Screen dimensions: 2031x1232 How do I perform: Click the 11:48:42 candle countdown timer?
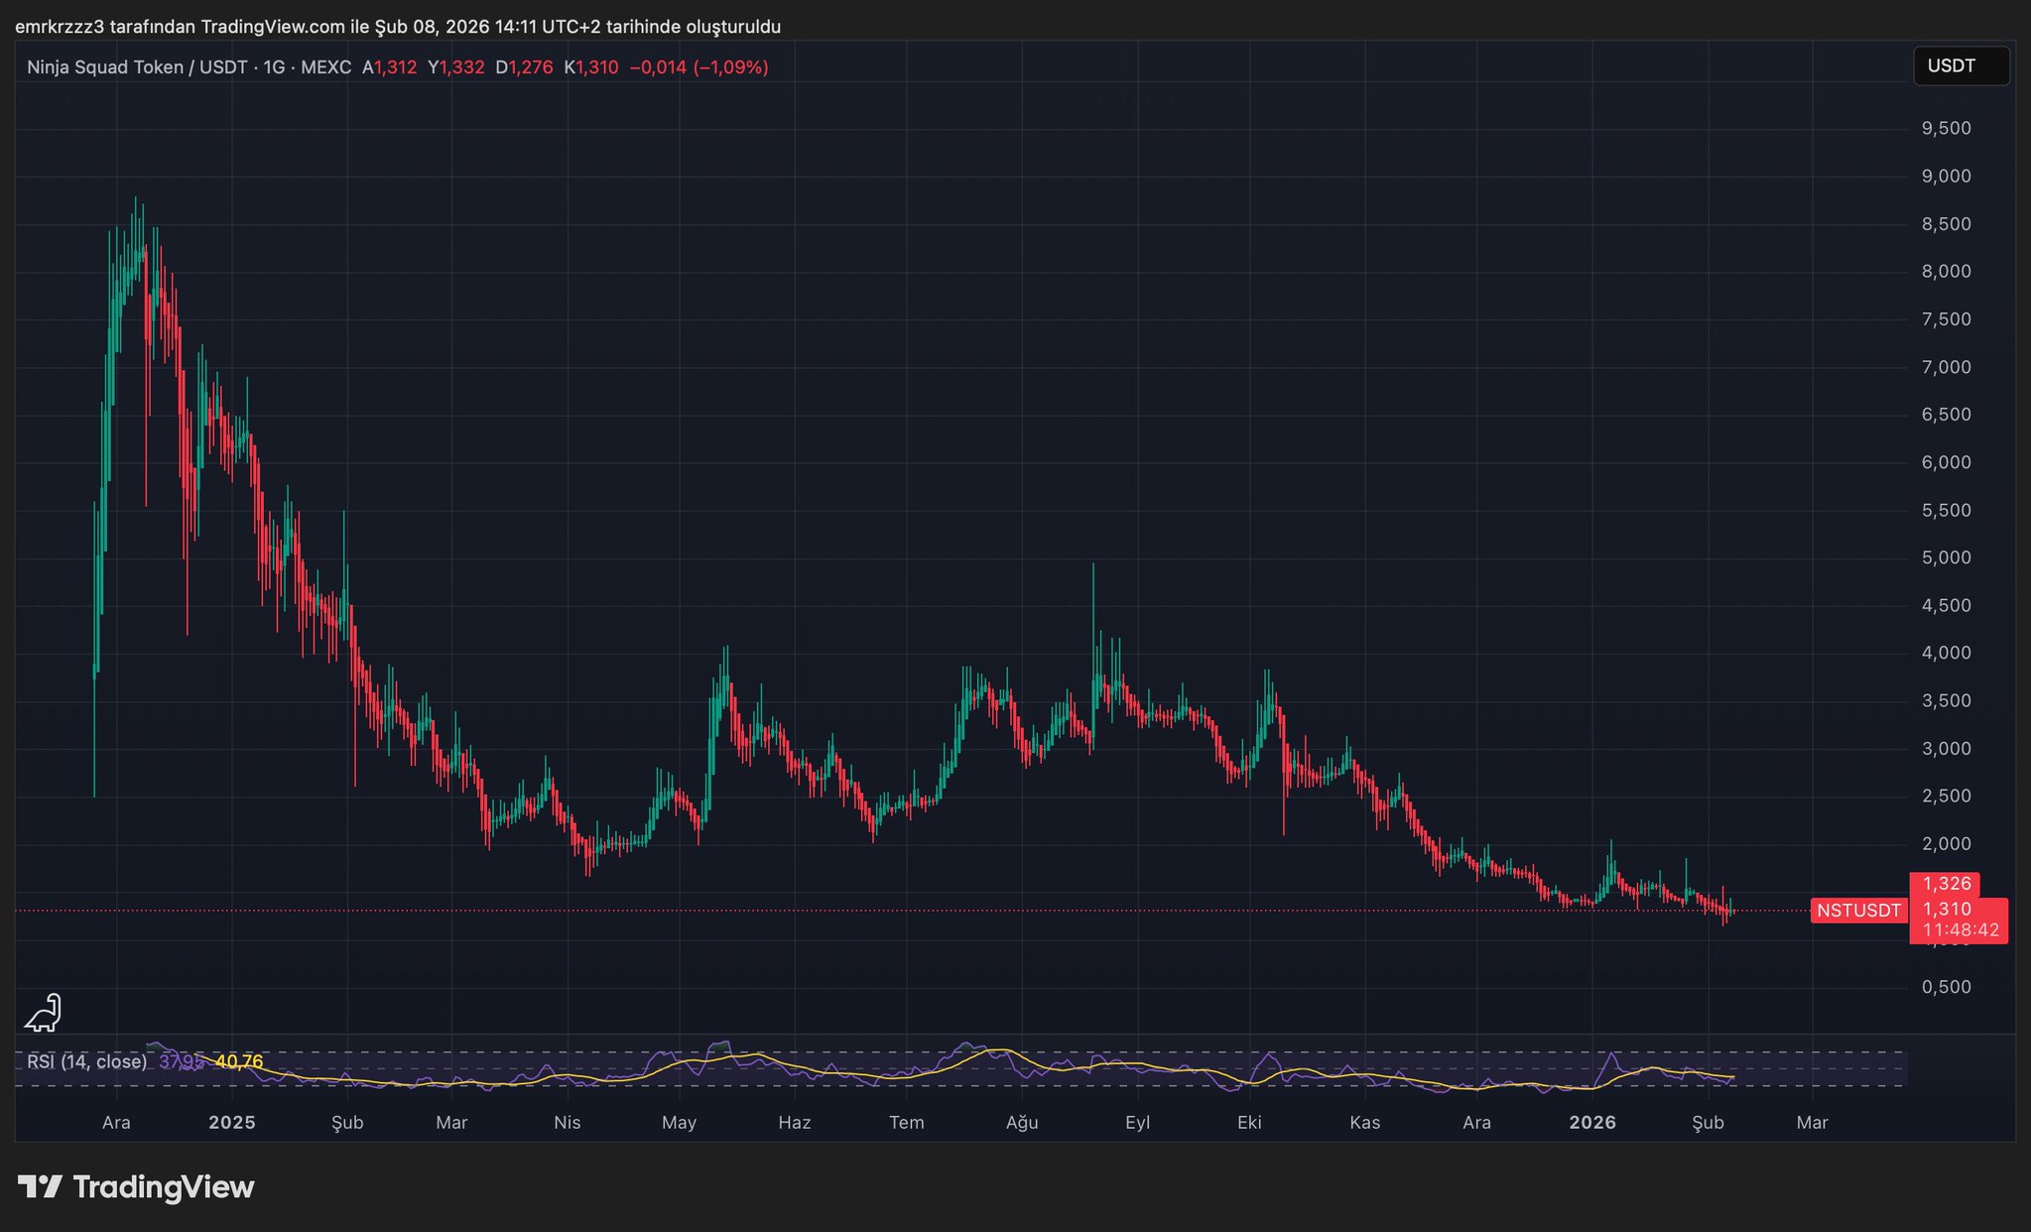1960,930
